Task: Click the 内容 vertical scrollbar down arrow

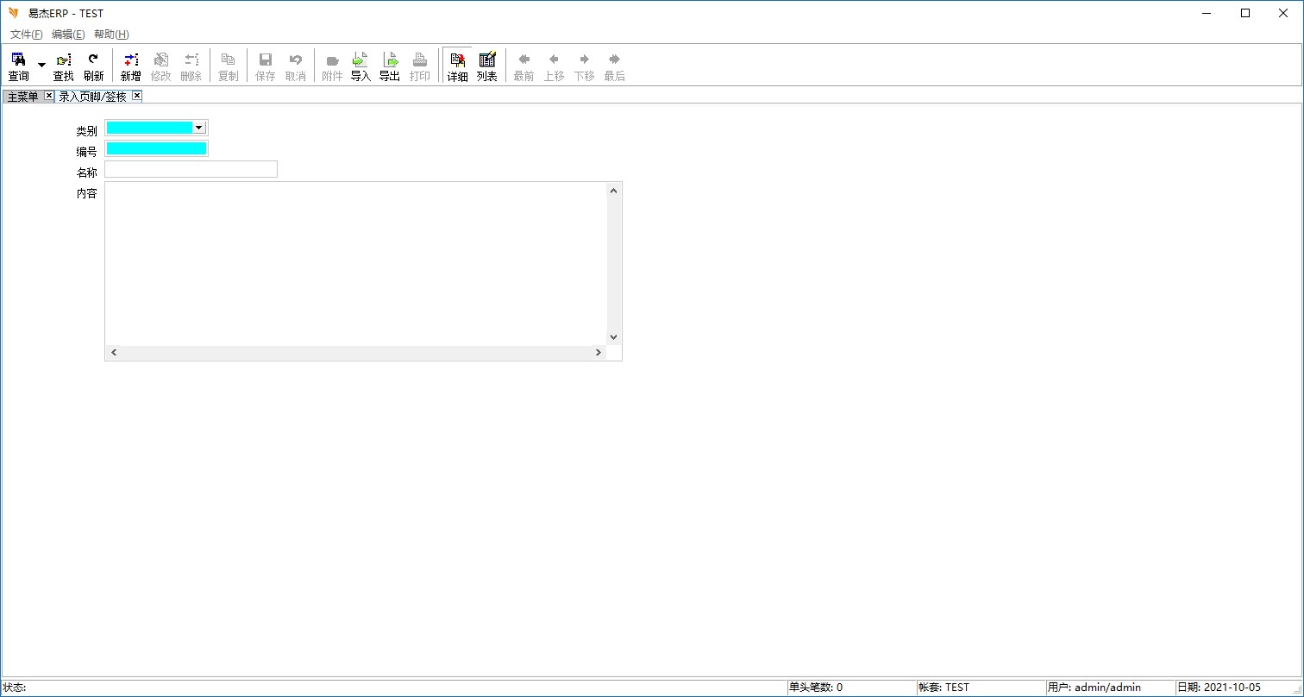Action: tap(613, 337)
